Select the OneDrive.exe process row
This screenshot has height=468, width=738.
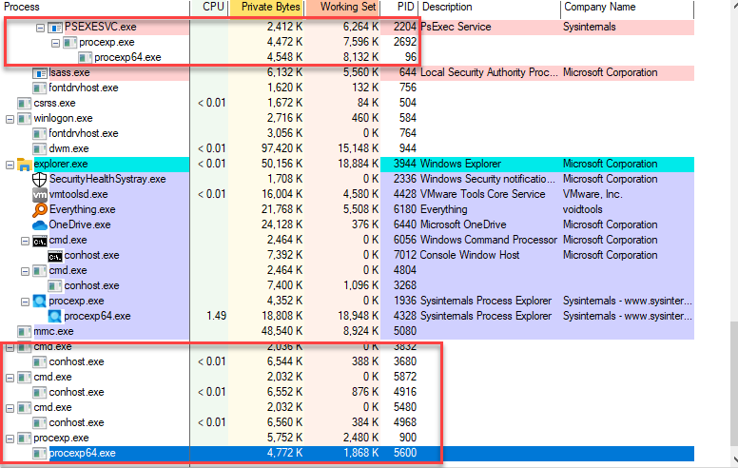[347, 225]
